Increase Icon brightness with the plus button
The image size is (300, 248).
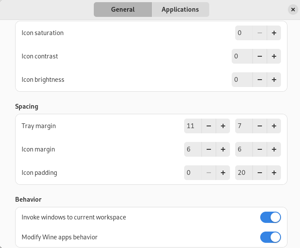(x=274, y=80)
